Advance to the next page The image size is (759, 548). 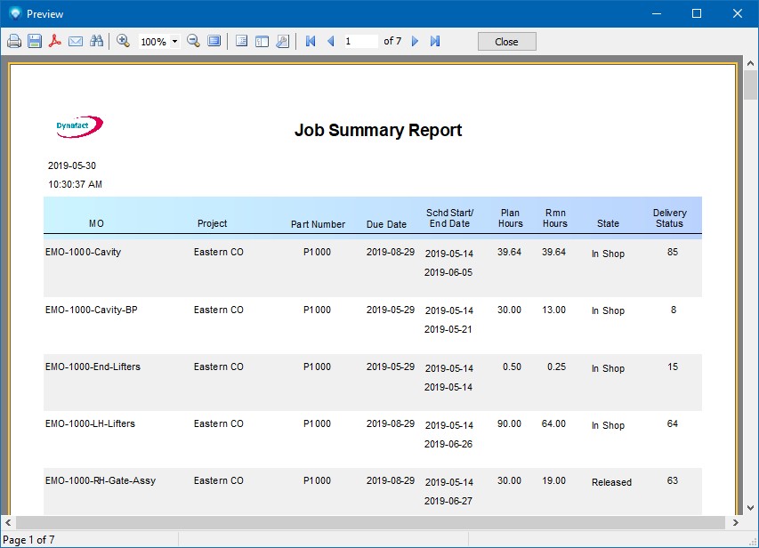(x=415, y=42)
